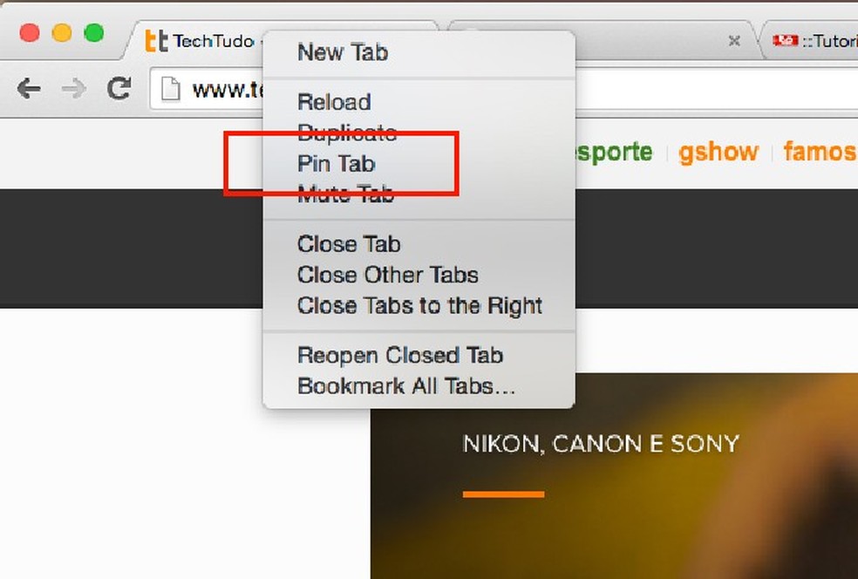Viewport: 858px width, 579px height.
Task: Close the middle tab with X
Action: tap(734, 40)
